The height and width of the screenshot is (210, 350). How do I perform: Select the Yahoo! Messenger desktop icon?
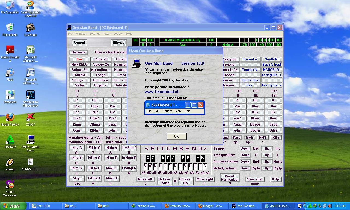[x=10, y=188]
